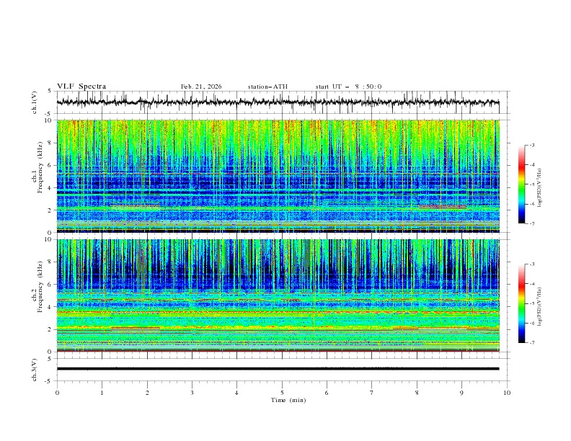Click the "5" tick on ch.1(V) axis
The image size is (571, 441).
[49, 92]
